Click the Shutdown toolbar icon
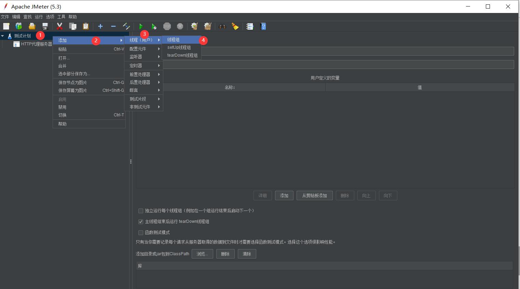 pos(180,26)
